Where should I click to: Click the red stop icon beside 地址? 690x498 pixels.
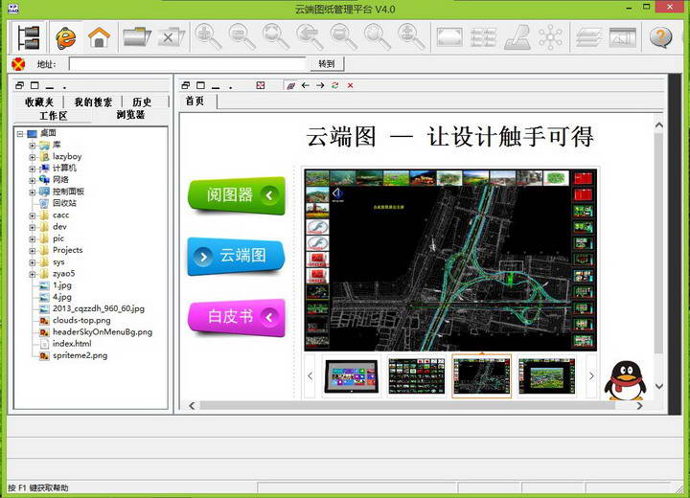pyautogui.click(x=18, y=64)
